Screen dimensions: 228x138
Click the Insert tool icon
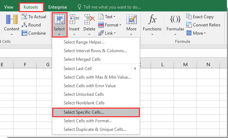(74, 19)
